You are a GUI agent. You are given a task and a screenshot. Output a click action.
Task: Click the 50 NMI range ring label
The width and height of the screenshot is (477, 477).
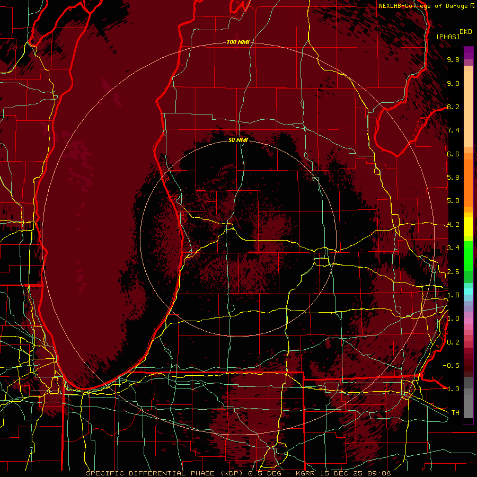point(238,140)
